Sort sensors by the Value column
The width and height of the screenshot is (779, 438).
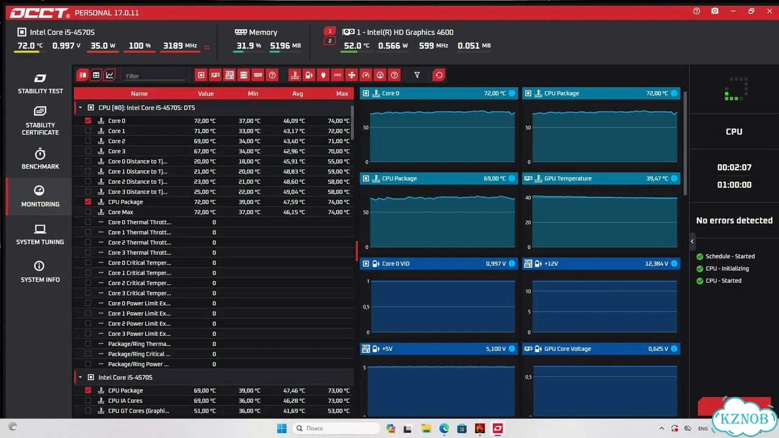(206, 94)
